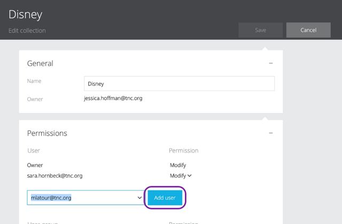Collapse the Permissions section with minus icon
Screen dimensions: 342x224
click(x=270, y=133)
